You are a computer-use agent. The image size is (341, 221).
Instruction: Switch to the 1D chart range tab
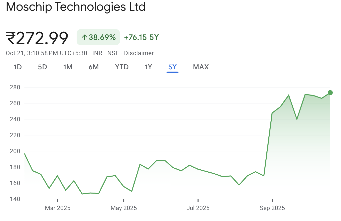(18, 67)
